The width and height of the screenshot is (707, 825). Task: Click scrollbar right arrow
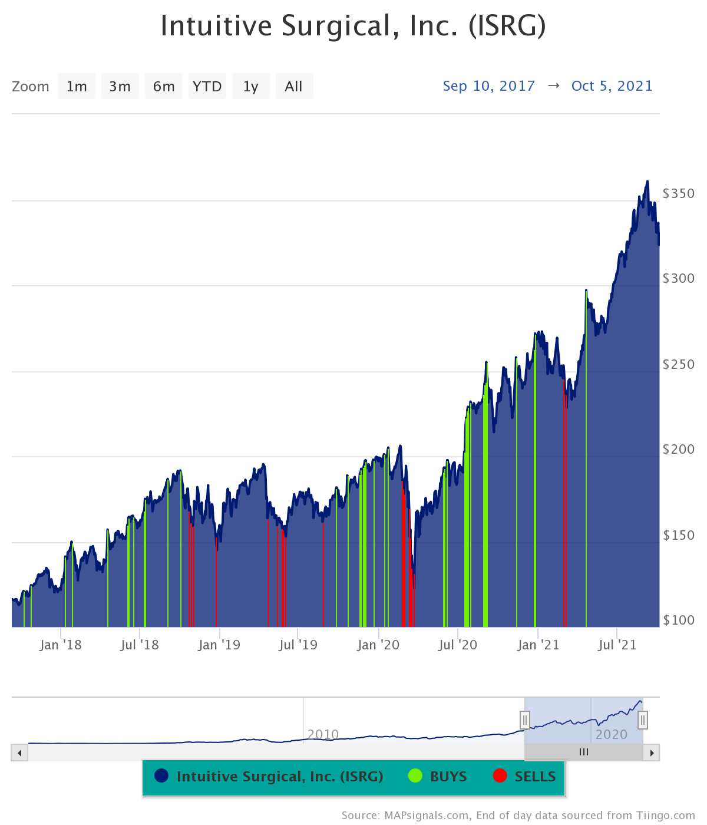[x=652, y=753]
